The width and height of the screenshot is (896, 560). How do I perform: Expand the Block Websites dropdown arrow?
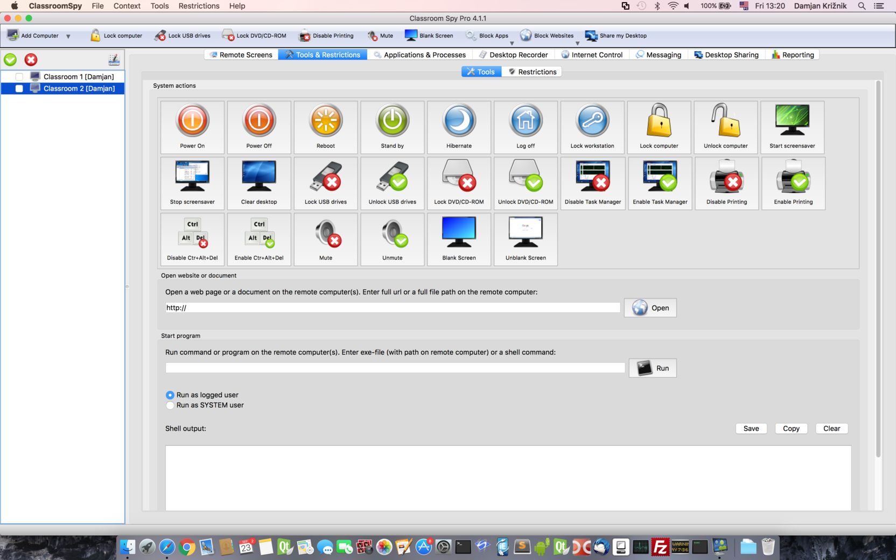[577, 43]
